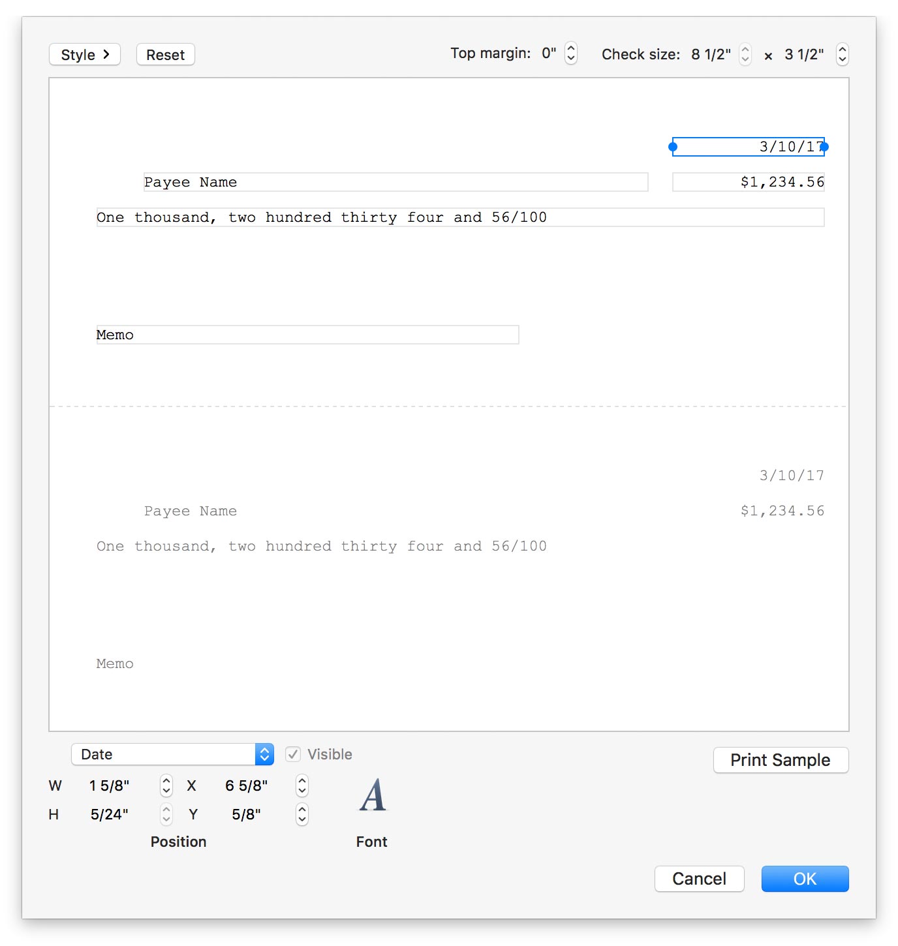Adjust the Top margin stepper

[x=571, y=53]
